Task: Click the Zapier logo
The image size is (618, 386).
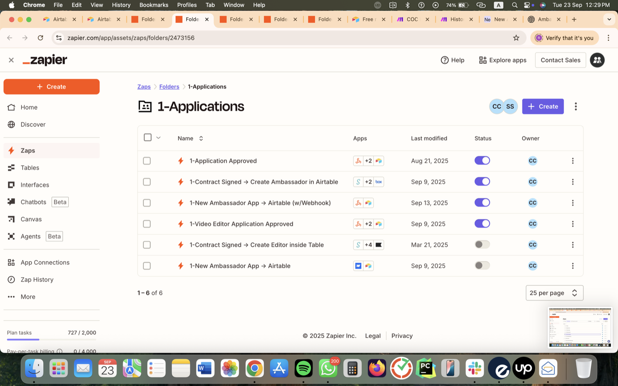Action: (x=45, y=60)
